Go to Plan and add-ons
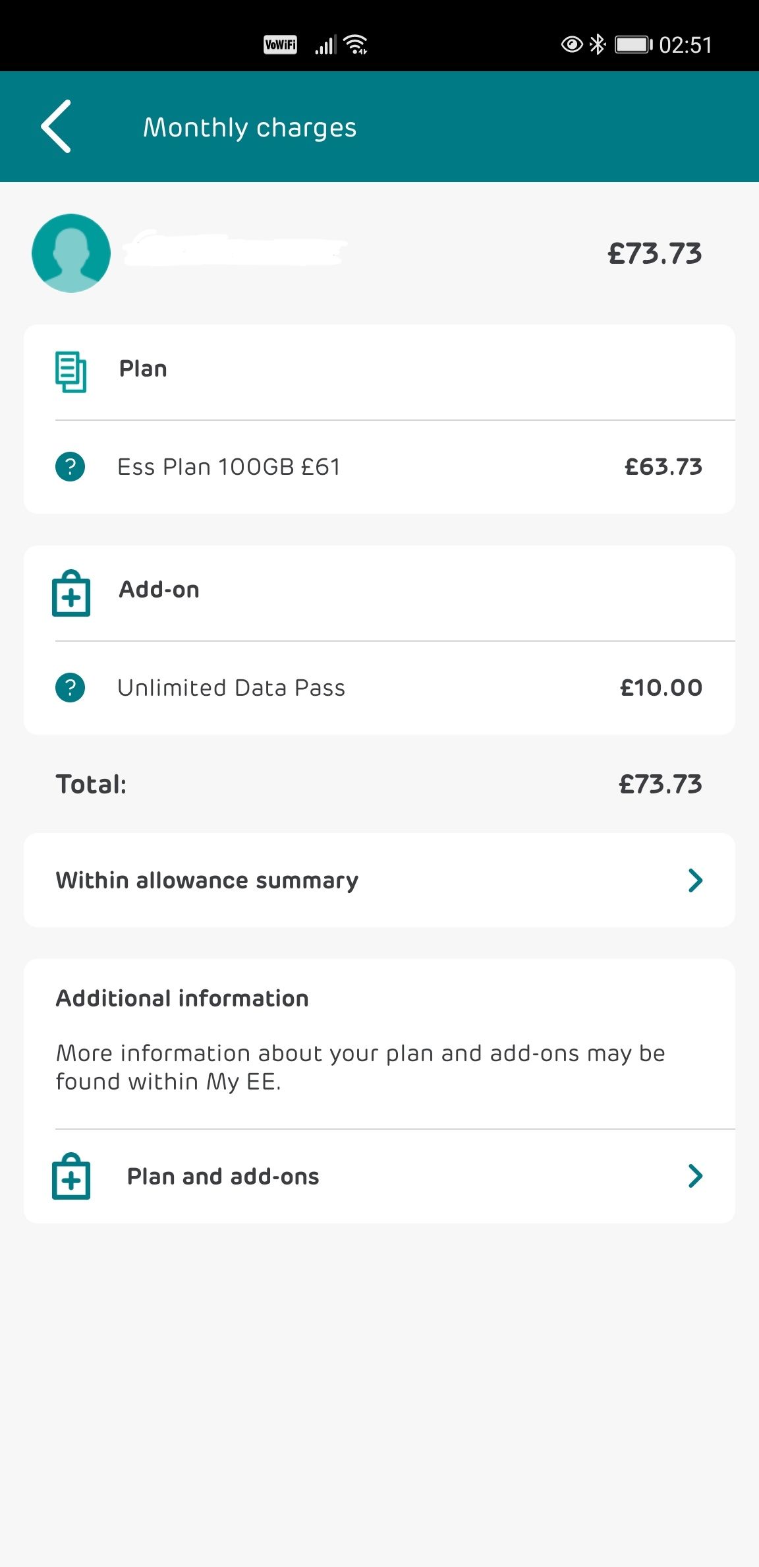This screenshot has width=759, height=1567. click(x=223, y=1177)
